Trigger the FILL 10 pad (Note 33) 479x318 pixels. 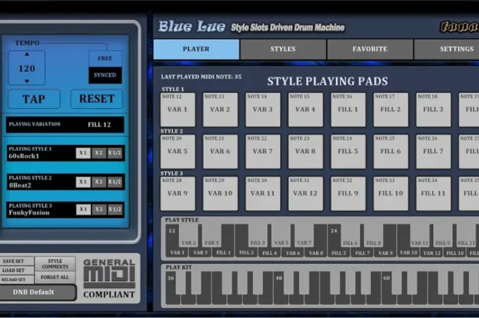[391, 194]
